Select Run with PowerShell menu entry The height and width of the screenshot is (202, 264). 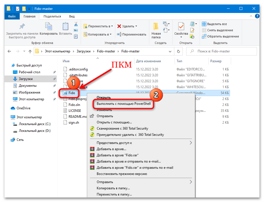tap(123, 104)
